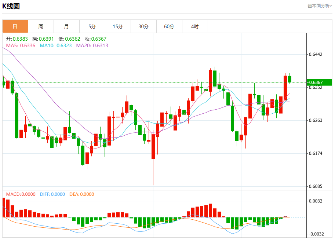Click the 高:0.6391 high value
The height and width of the screenshot is (238, 335).
(43, 39)
